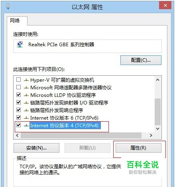
Task: Click the 安装(N)... install button
Action: click(36, 148)
